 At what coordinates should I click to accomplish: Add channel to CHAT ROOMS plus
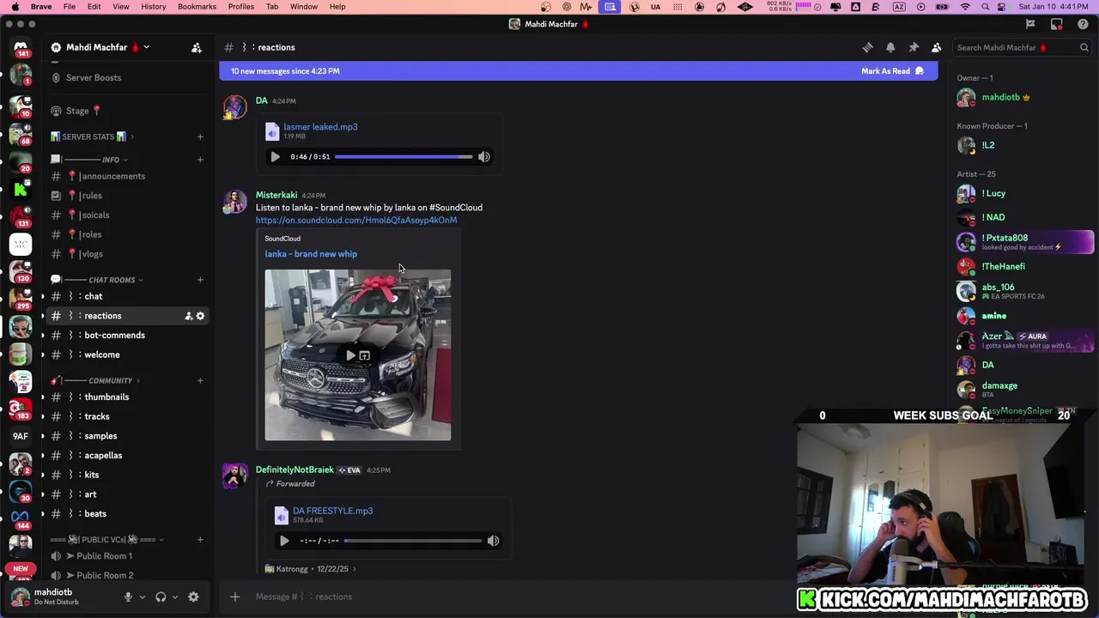(200, 280)
